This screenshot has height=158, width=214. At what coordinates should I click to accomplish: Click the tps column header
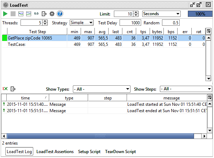(143, 32)
